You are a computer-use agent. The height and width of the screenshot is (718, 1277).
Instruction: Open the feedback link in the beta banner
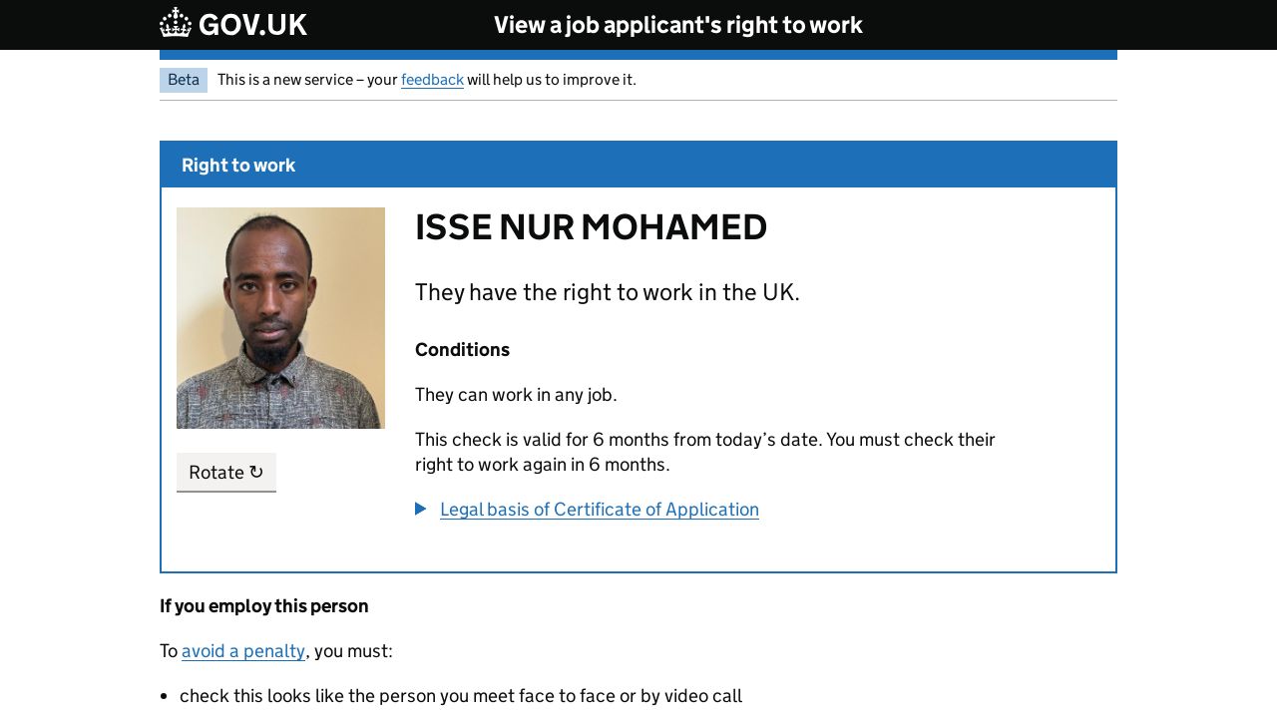432,80
